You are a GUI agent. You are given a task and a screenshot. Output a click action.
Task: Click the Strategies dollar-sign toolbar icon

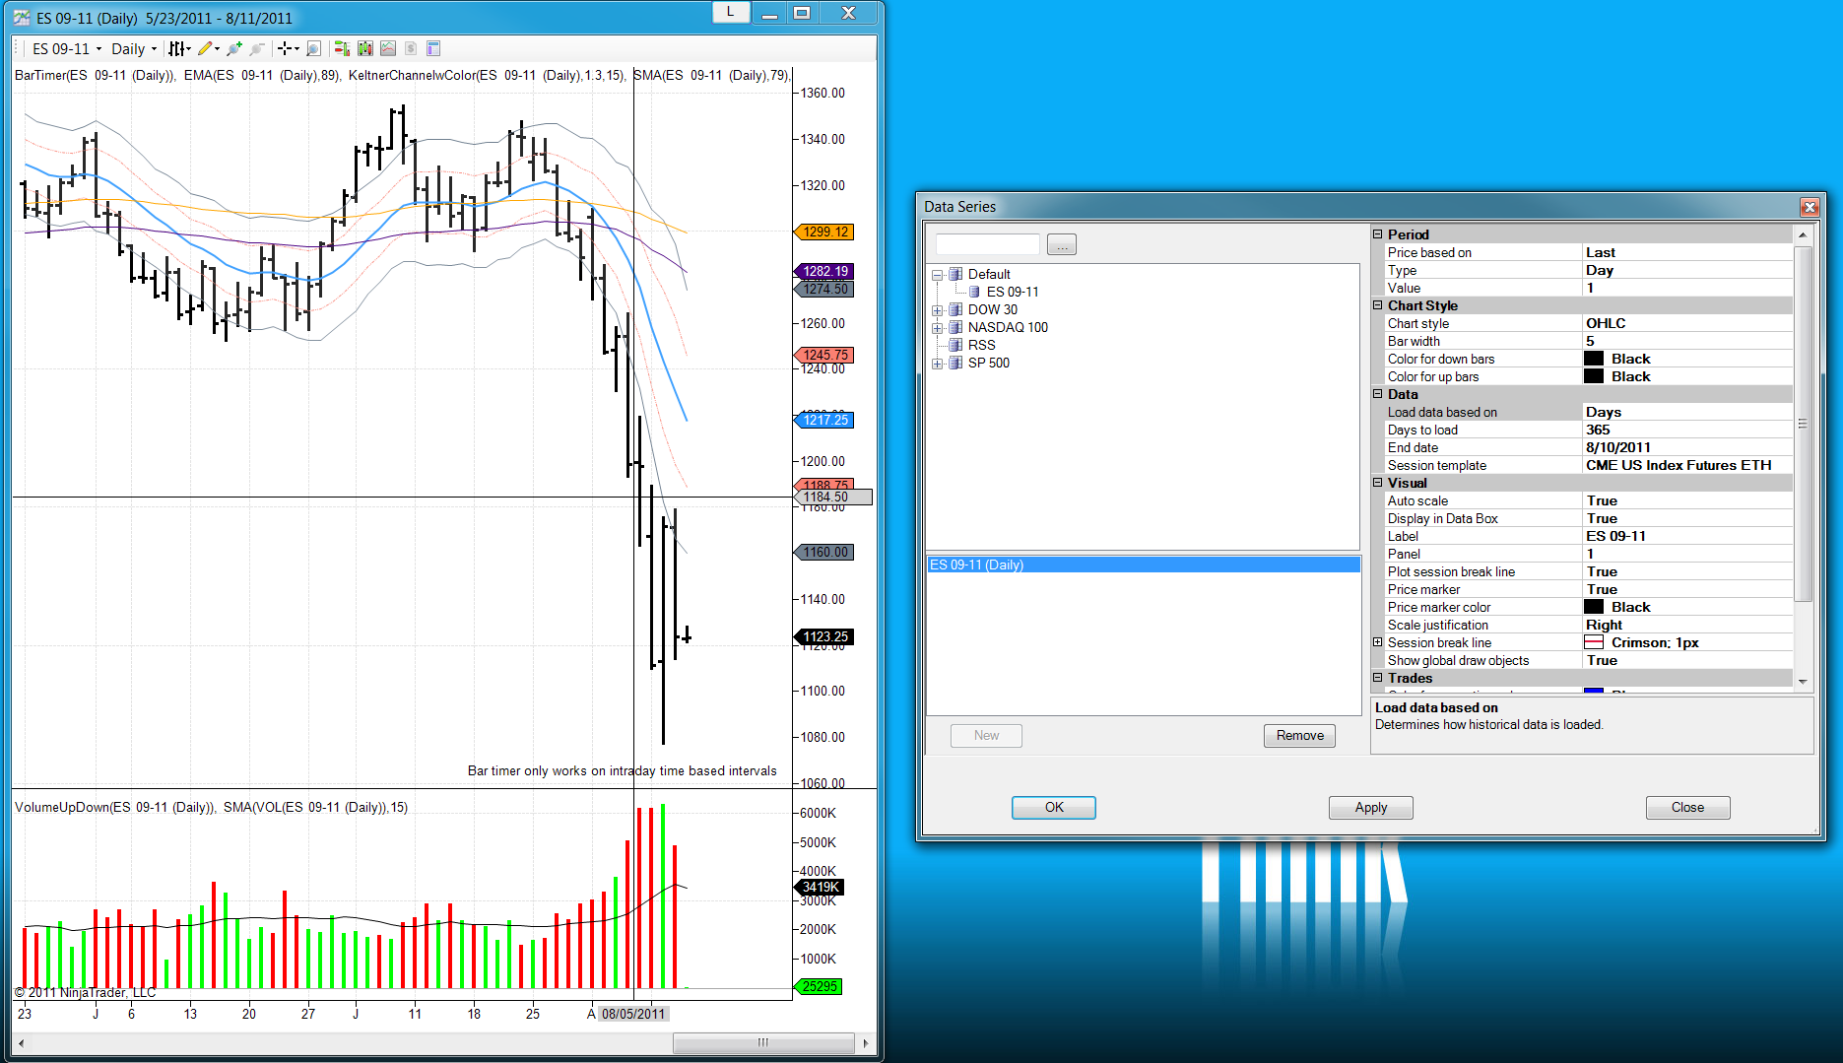[411, 48]
